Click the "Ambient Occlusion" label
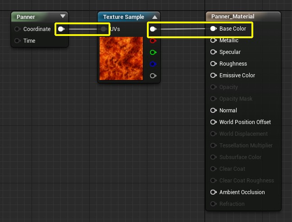292x222 pixels. click(242, 192)
